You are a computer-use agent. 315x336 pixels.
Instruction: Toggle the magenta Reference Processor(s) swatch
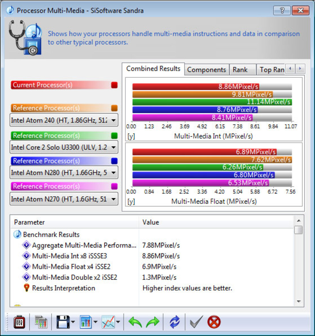(x=114, y=186)
